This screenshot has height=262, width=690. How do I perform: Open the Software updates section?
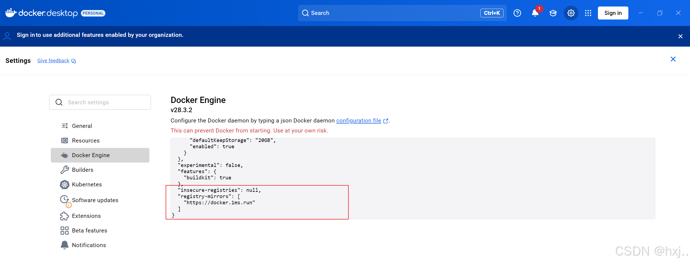point(100,200)
